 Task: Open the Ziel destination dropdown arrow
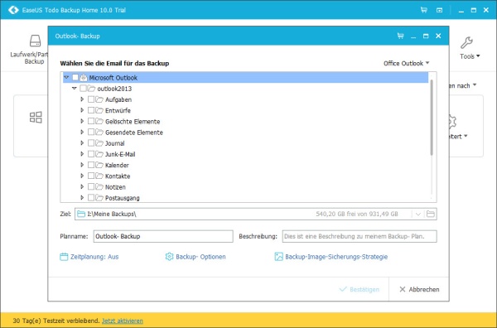(418, 214)
